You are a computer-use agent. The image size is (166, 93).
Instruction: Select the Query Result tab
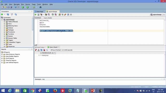(53, 47)
